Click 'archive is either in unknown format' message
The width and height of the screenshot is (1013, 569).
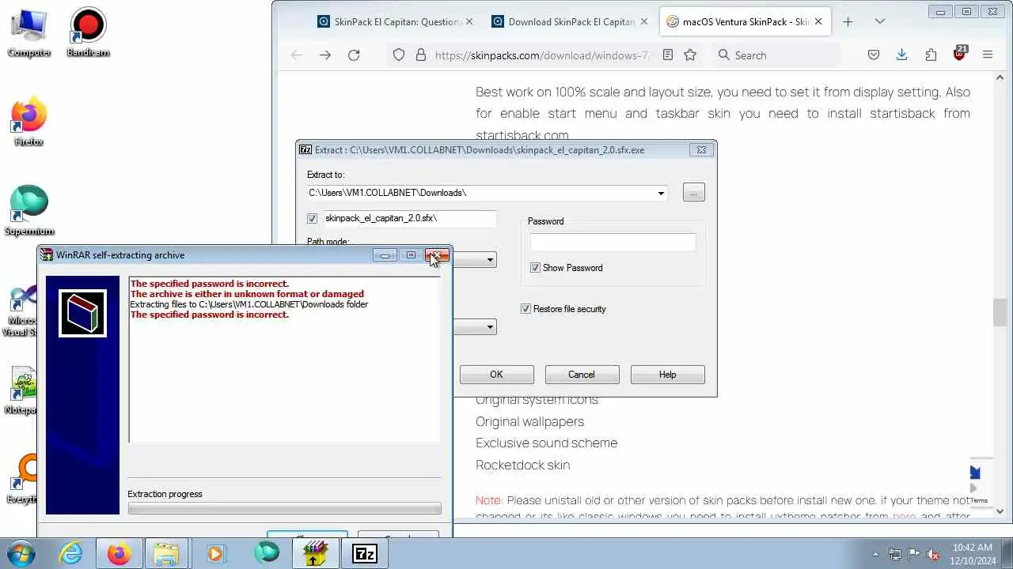coord(247,294)
